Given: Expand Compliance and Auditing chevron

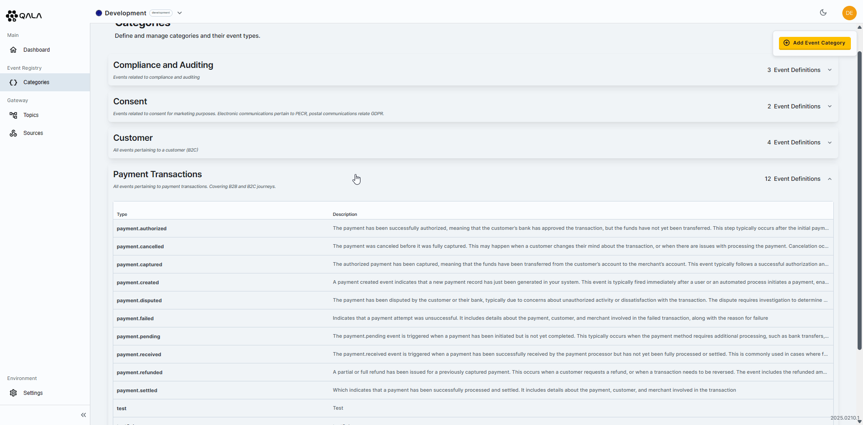Looking at the screenshot, I should coord(830,70).
